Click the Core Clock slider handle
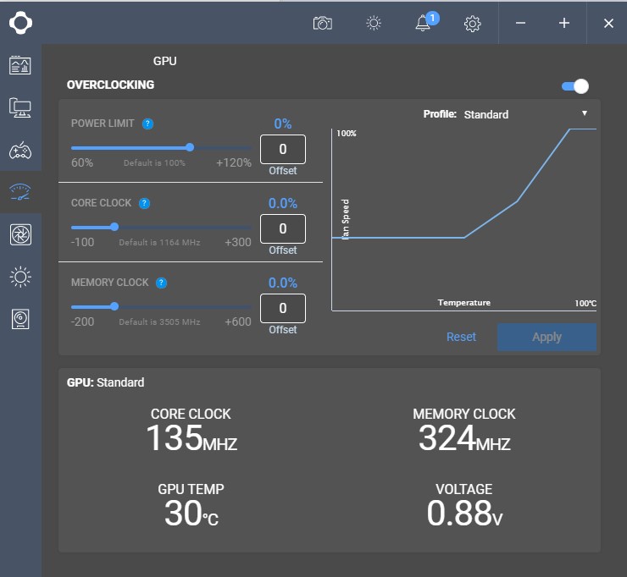This screenshot has height=577, width=627. click(x=114, y=227)
